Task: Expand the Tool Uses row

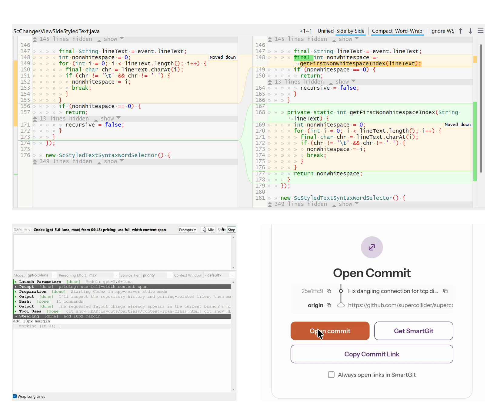Action: [x=15, y=311]
